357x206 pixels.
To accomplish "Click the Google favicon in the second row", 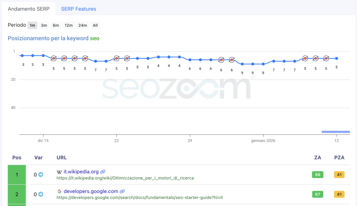I will [59, 191].
